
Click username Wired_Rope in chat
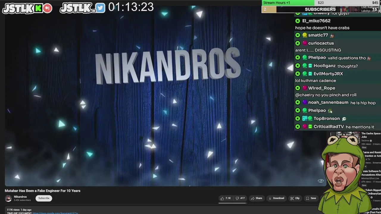point(321,88)
